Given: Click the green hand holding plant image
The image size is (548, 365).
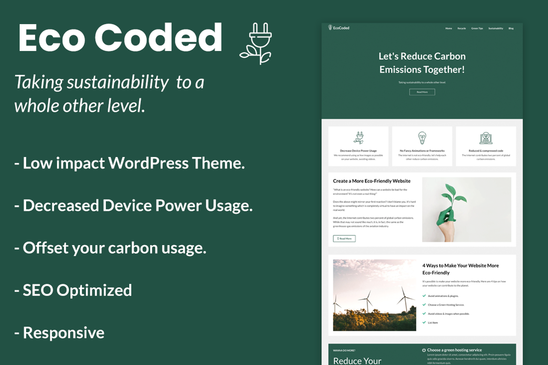Looking at the screenshot, I should point(467,209).
